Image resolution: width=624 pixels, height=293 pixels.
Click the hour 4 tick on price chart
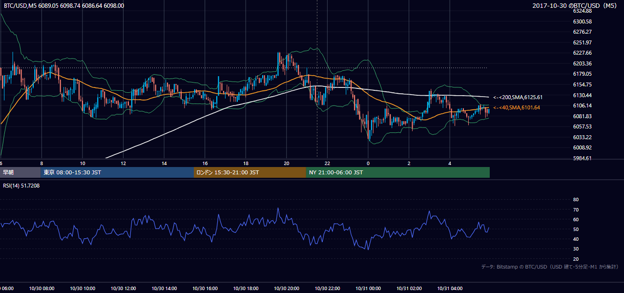[x=450, y=164]
